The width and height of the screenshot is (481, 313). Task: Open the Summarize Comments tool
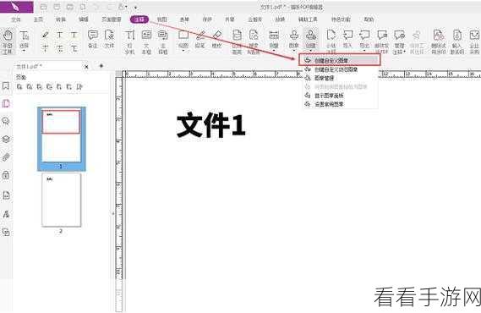pyautogui.click(x=331, y=42)
